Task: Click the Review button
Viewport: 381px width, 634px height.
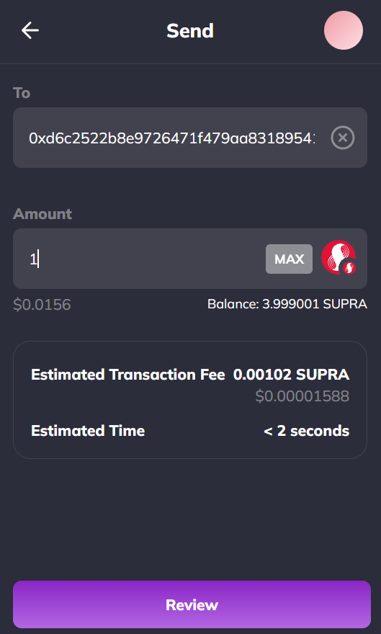Action: (x=192, y=604)
